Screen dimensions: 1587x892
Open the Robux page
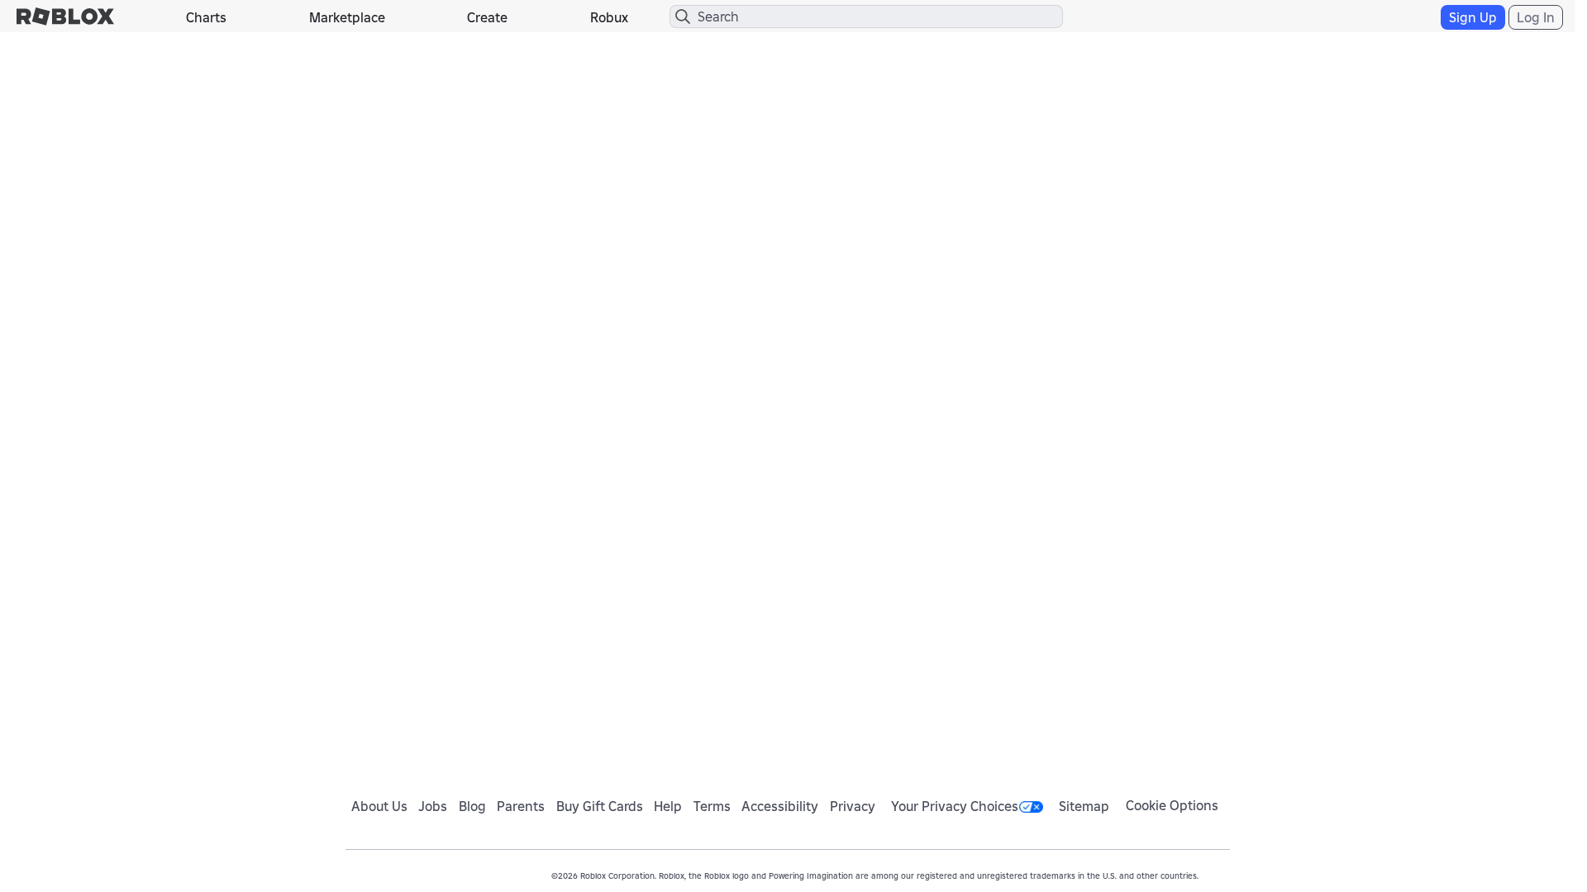[x=608, y=17]
